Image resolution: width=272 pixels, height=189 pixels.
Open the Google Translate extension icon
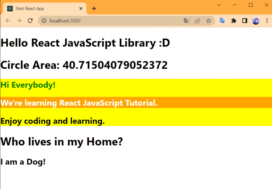222,21
